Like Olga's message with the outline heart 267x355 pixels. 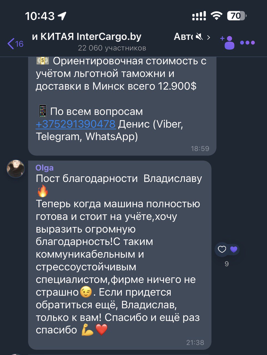coord(222,249)
